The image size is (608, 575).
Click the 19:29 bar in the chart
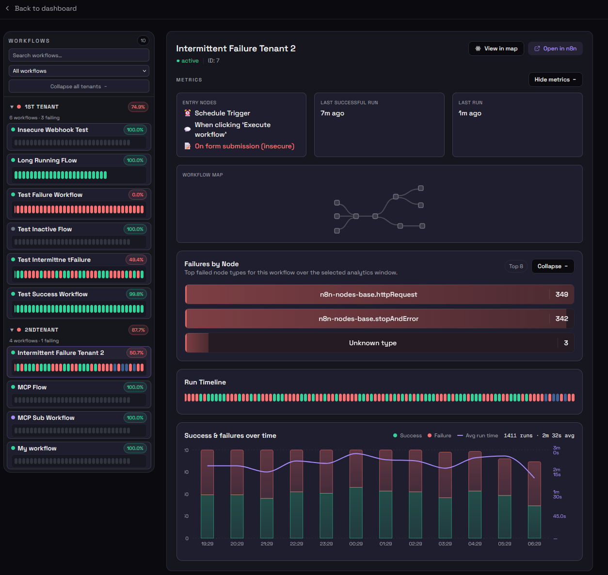click(207, 494)
